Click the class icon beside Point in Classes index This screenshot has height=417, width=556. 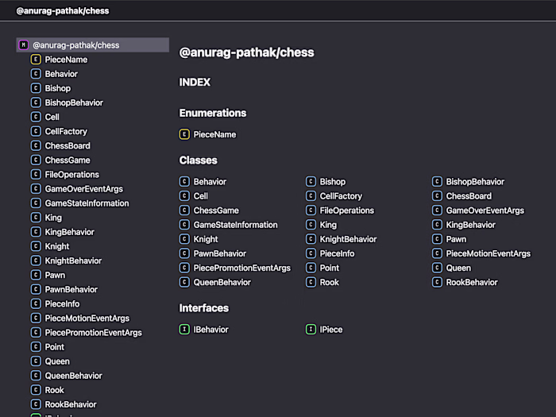click(x=311, y=268)
